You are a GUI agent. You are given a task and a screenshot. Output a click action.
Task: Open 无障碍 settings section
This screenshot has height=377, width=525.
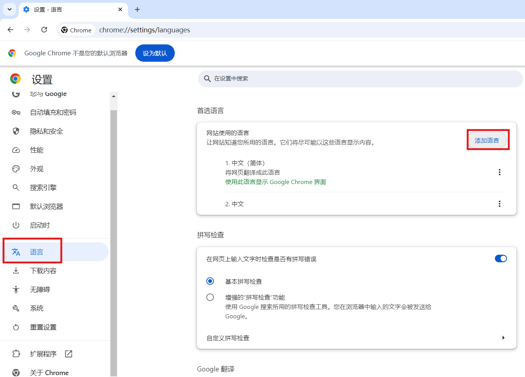coord(40,289)
